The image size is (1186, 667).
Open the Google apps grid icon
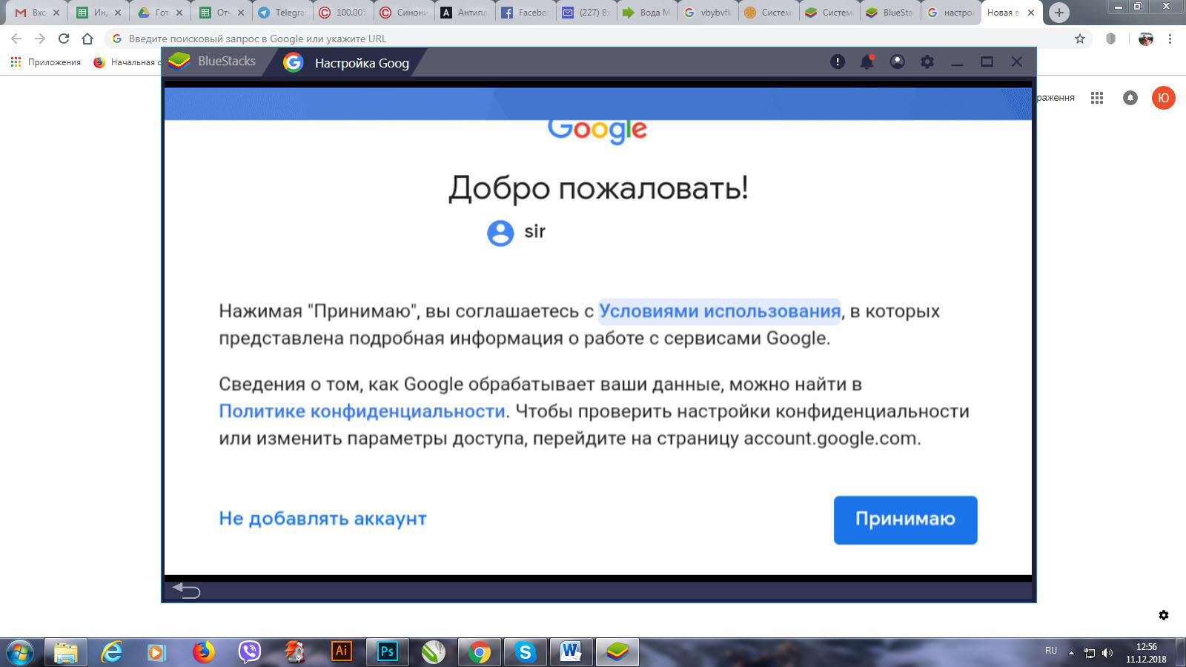coord(1097,98)
